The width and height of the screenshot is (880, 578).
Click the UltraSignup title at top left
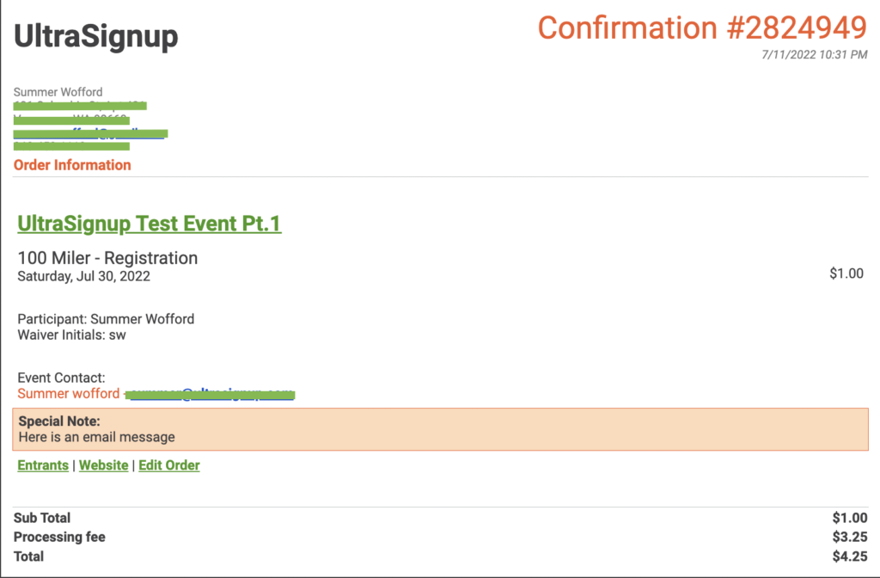pos(96,36)
